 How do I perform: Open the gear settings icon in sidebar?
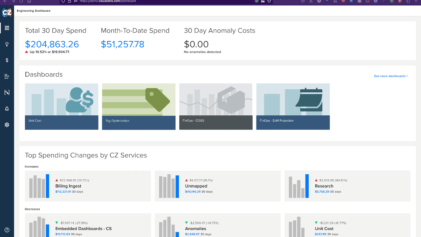7,125
